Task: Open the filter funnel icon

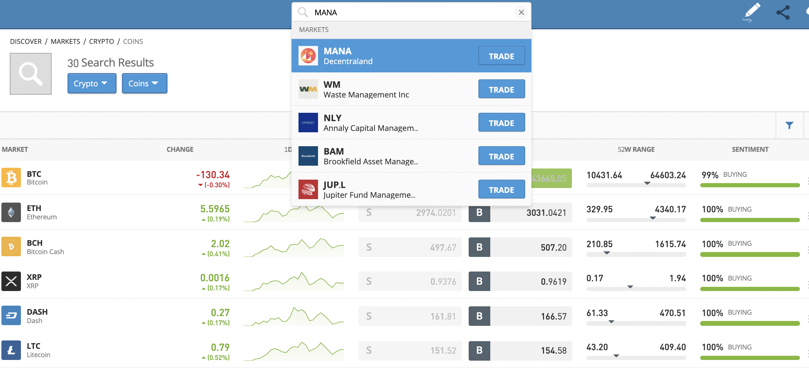Action: pyautogui.click(x=789, y=125)
